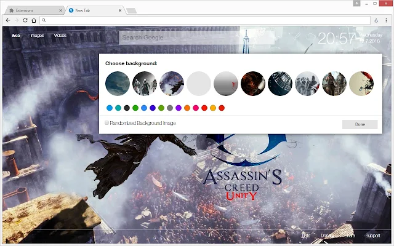The height and width of the screenshot is (246, 394).
Task: Enable Randomized Background Image checkbox
Action: [107, 123]
